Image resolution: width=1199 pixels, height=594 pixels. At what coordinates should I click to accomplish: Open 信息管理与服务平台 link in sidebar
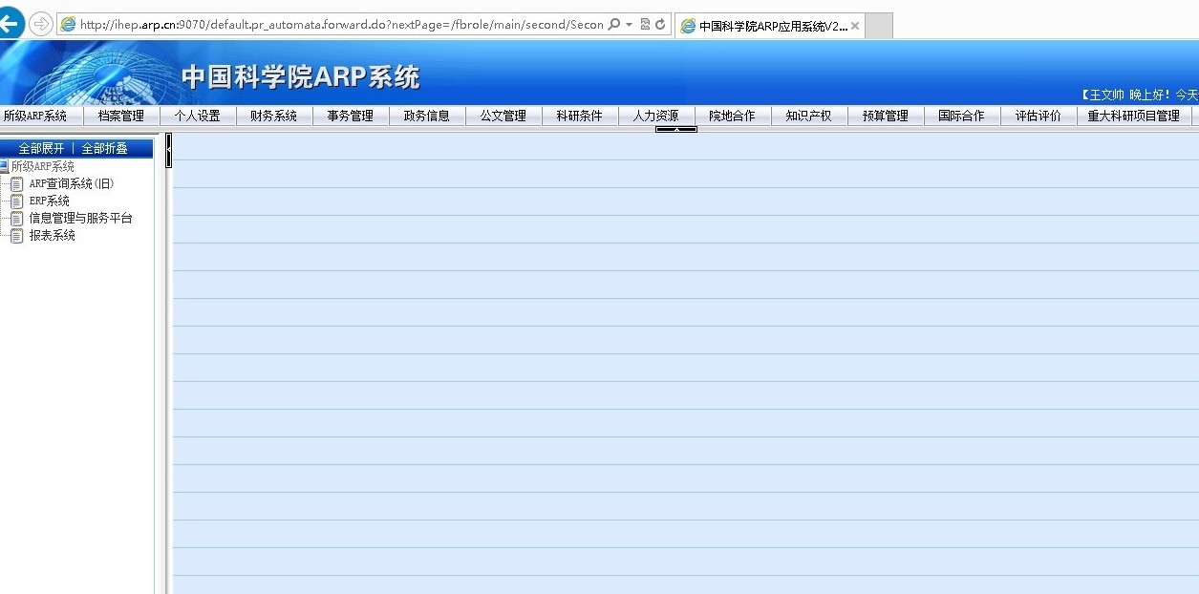click(x=80, y=219)
